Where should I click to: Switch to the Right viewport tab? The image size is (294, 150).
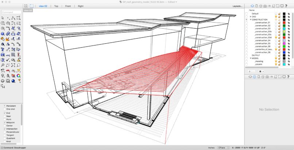81,6
